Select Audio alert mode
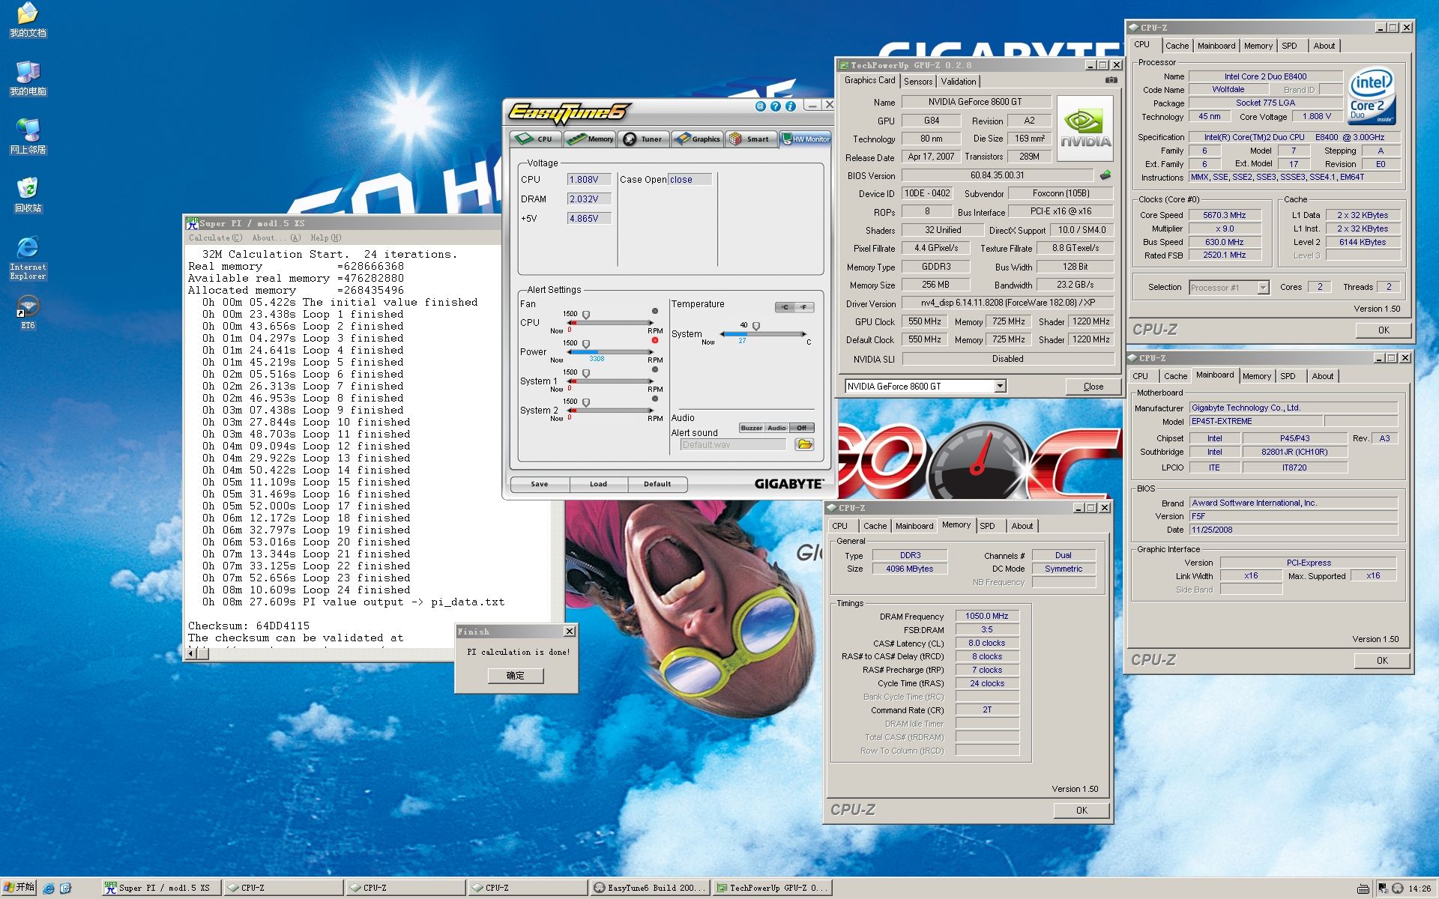This screenshot has height=899, width=1439. (x=776, y=428)
